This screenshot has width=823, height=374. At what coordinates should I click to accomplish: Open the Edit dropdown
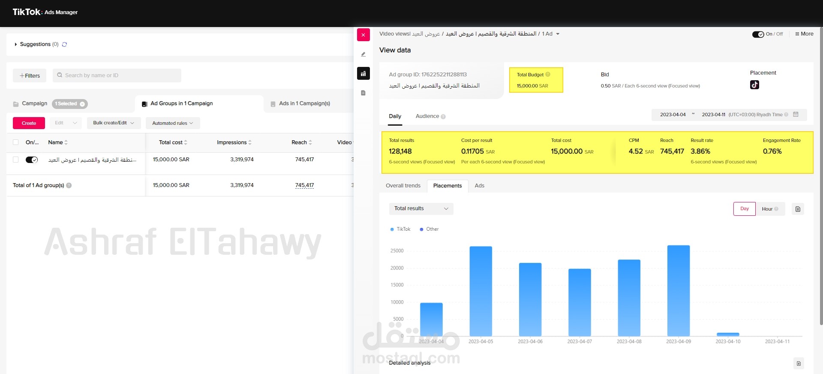(66, 123)
